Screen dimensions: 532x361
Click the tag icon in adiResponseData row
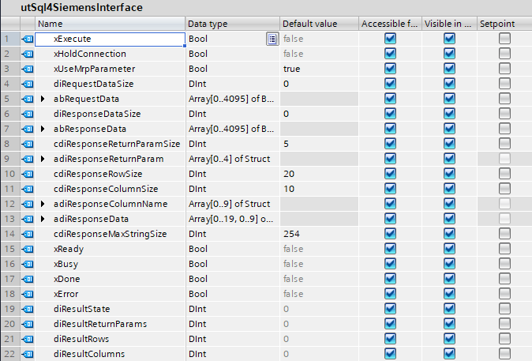click(x=28, y=219)
